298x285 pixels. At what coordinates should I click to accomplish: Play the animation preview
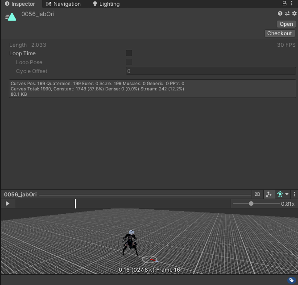coord(8,204)
